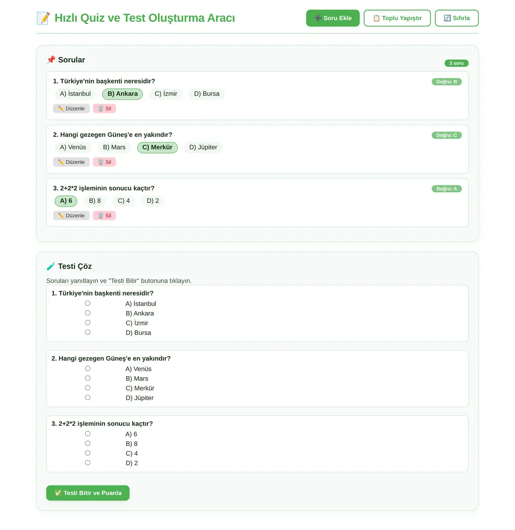Open the Toplu Yapıştır dialog
Image resolution: width=515 pixels, height=530 pixels.
397,18
